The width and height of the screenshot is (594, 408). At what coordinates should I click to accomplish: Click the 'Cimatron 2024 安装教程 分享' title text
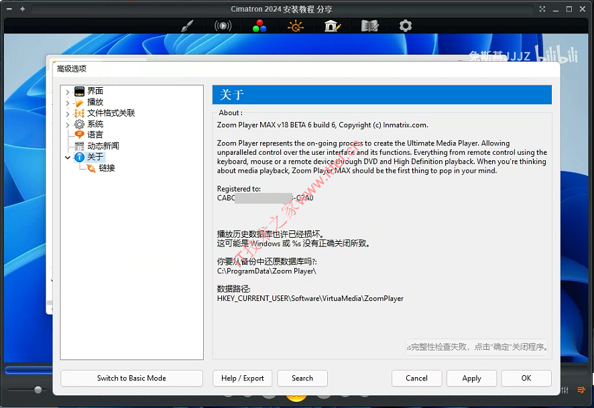point(282,9)
